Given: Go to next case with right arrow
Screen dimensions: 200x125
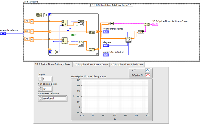Looking at the screenshot, I should pyautogui.click(x=132, y=5).
